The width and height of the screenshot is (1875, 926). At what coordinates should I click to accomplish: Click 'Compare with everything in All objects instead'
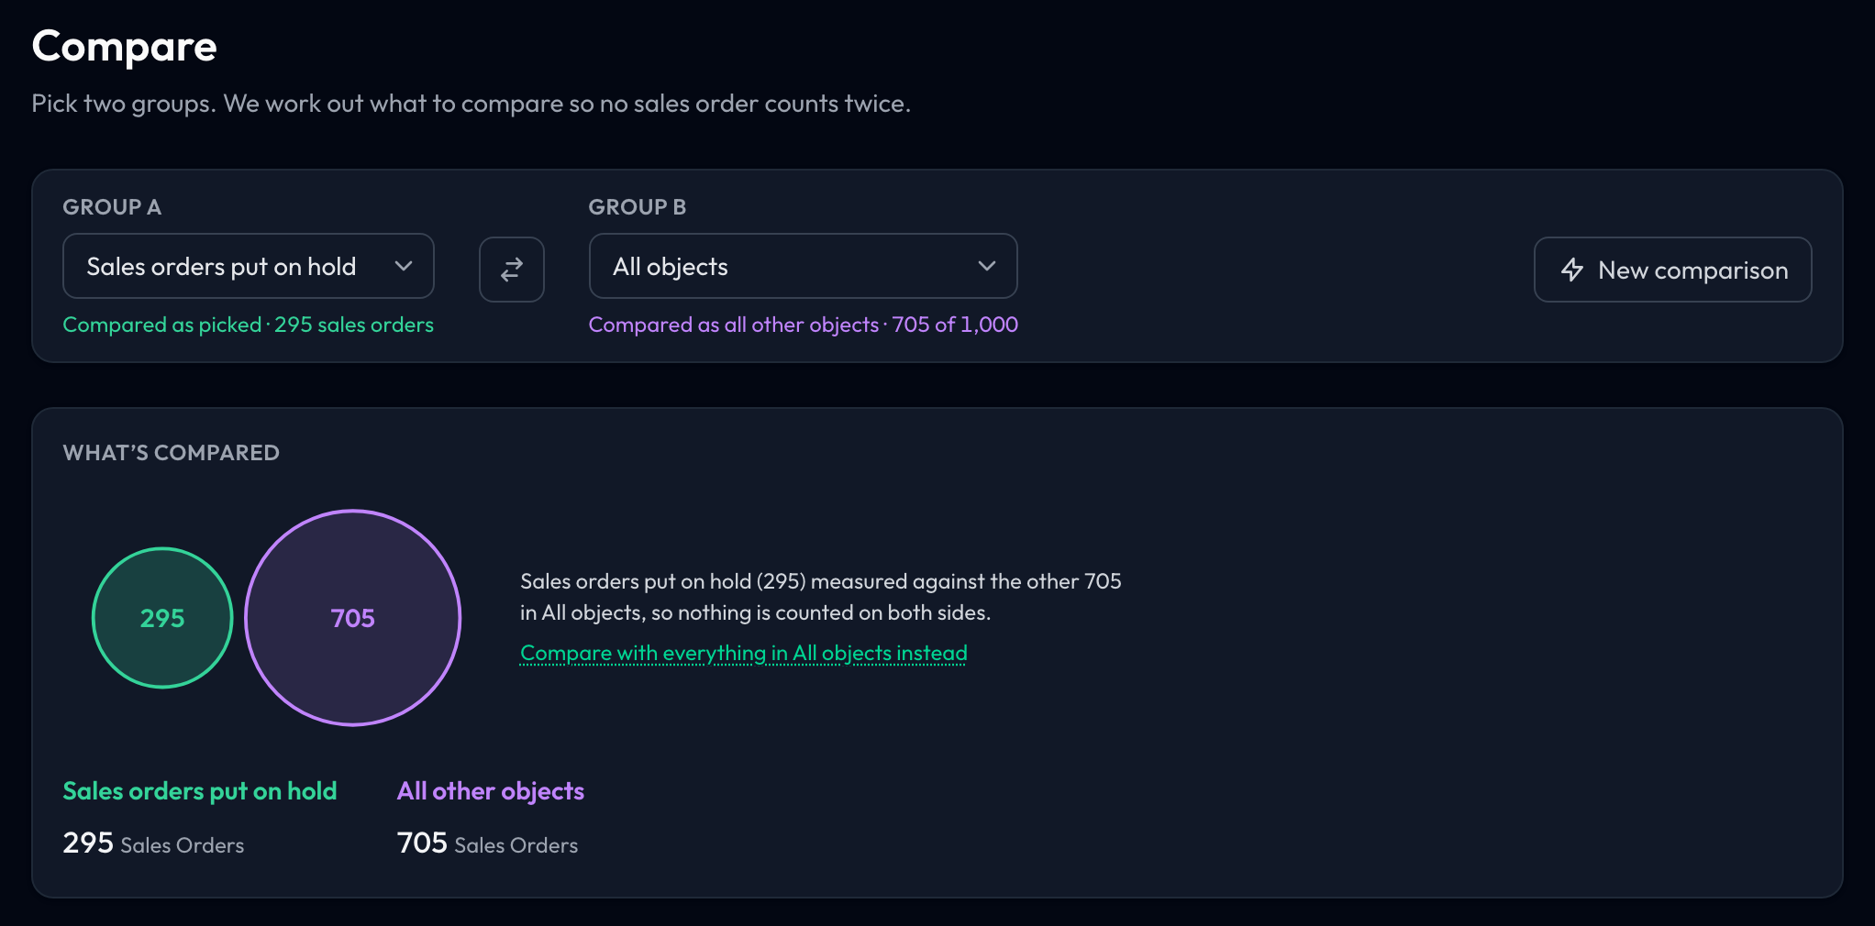[744, 653]
